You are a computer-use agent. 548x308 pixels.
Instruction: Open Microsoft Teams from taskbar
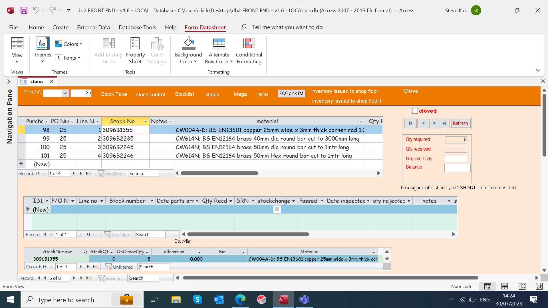[305, 300]
